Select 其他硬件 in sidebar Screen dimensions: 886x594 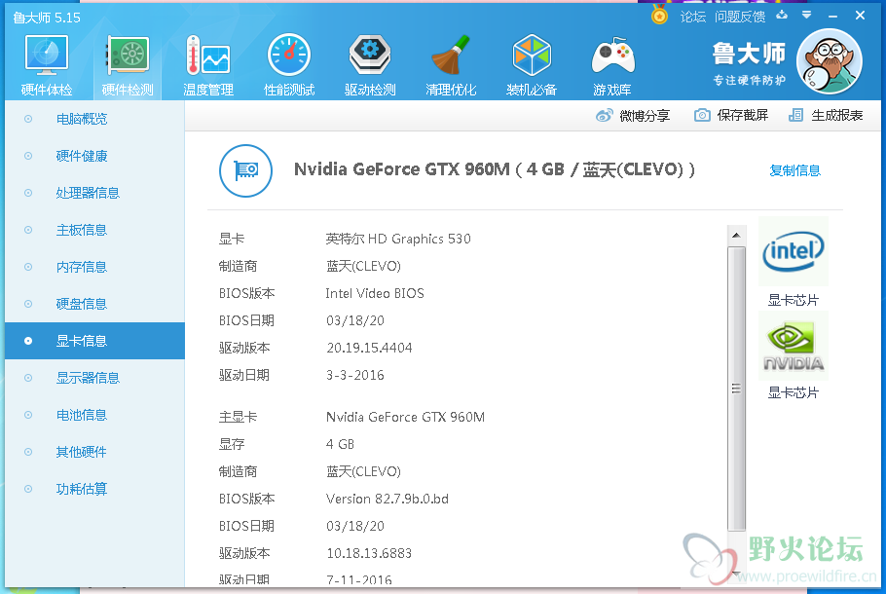point(95,452)
